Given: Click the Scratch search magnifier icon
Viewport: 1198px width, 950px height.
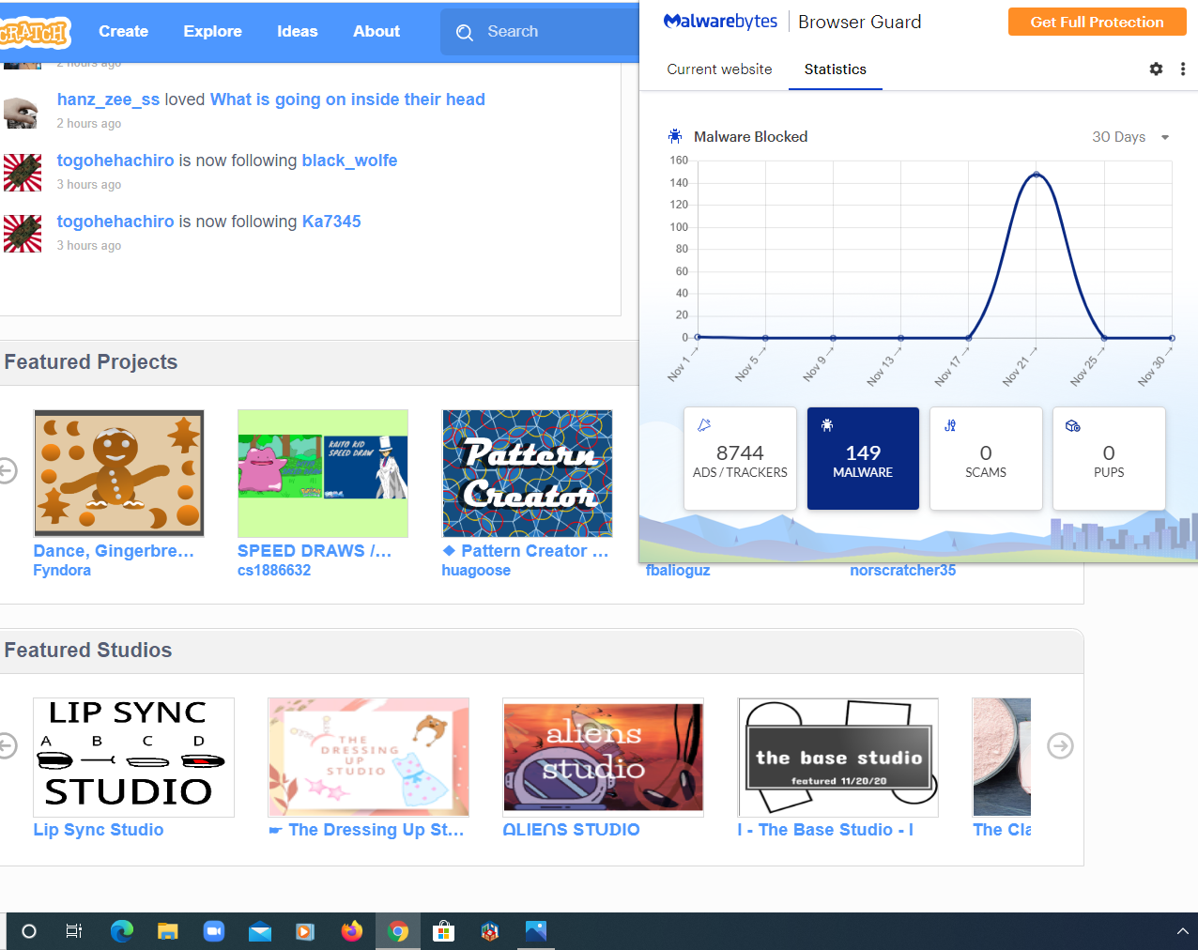Looking at the screenshot, I should point(465,33).
